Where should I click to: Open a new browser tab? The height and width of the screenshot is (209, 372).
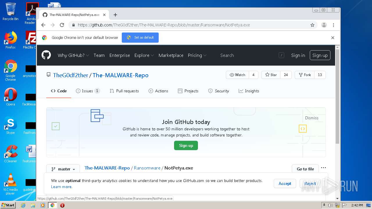[115, 15]
